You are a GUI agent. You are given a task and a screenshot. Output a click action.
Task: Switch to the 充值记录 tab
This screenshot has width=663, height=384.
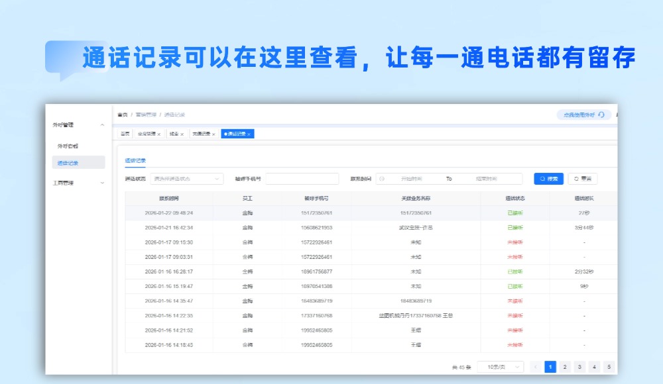[x=201, y=134]
